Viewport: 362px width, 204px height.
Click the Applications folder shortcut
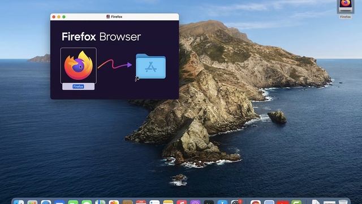coord(150,66)
